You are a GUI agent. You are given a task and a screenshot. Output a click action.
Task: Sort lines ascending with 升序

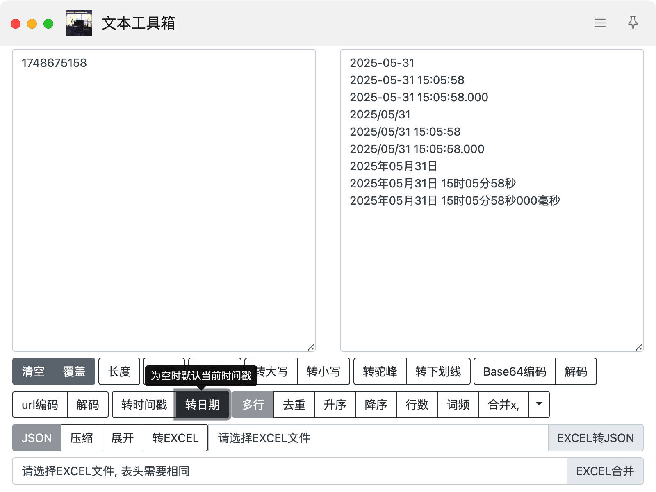pos(335,405)
